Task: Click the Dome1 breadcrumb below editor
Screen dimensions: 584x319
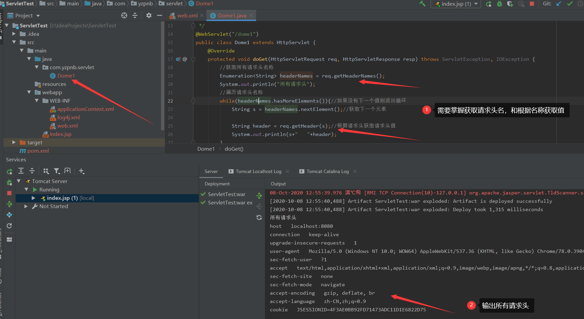Action: tap(206, 149)
